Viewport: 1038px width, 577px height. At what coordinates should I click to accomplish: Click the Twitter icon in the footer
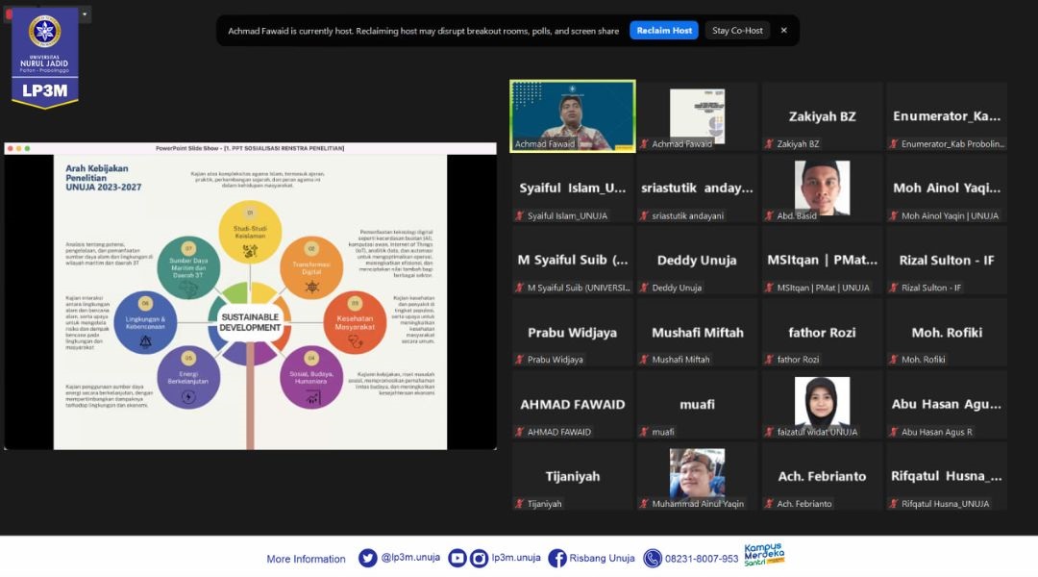[367, 559]
